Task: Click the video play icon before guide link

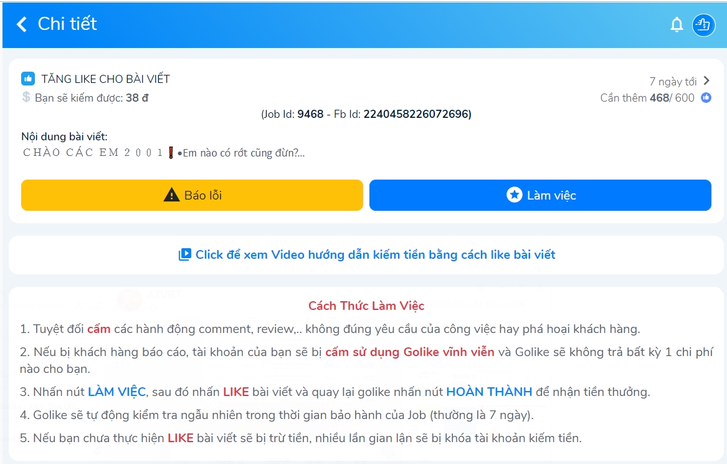Action: pos(184,254)
